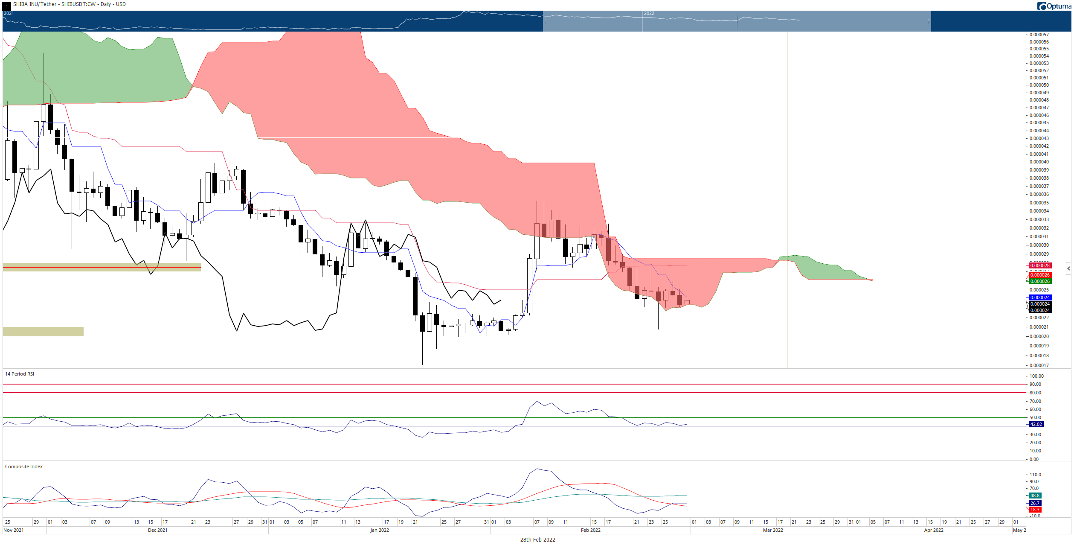Select the Composite Index label

click(24, 466)
